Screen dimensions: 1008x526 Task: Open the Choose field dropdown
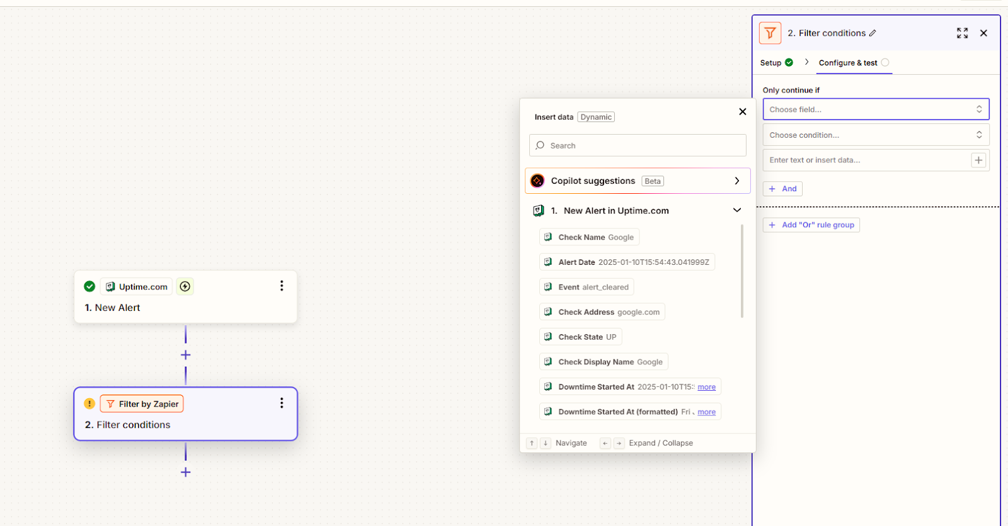click(876, 109)
